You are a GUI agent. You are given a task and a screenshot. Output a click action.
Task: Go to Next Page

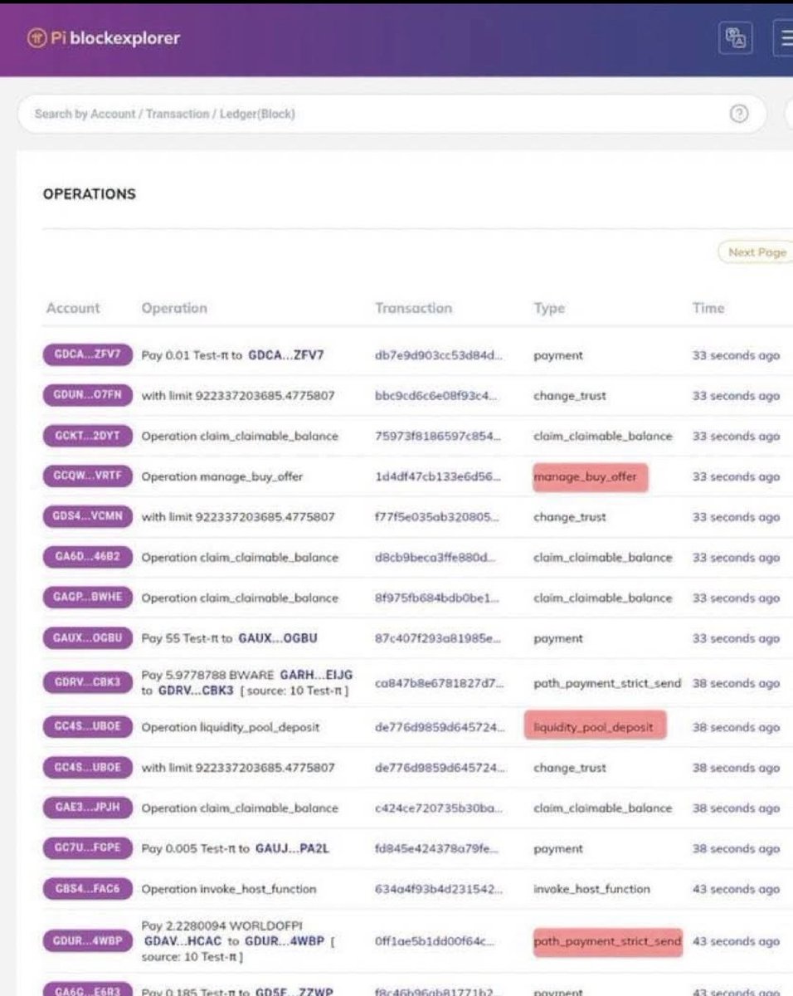pos(756,252)
